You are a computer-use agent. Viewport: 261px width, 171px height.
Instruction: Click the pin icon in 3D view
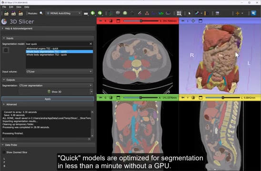183,21
